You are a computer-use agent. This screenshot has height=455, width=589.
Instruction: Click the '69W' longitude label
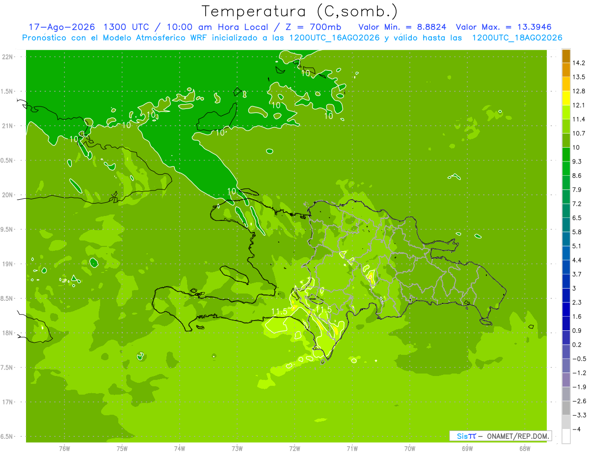coord(467,448)
